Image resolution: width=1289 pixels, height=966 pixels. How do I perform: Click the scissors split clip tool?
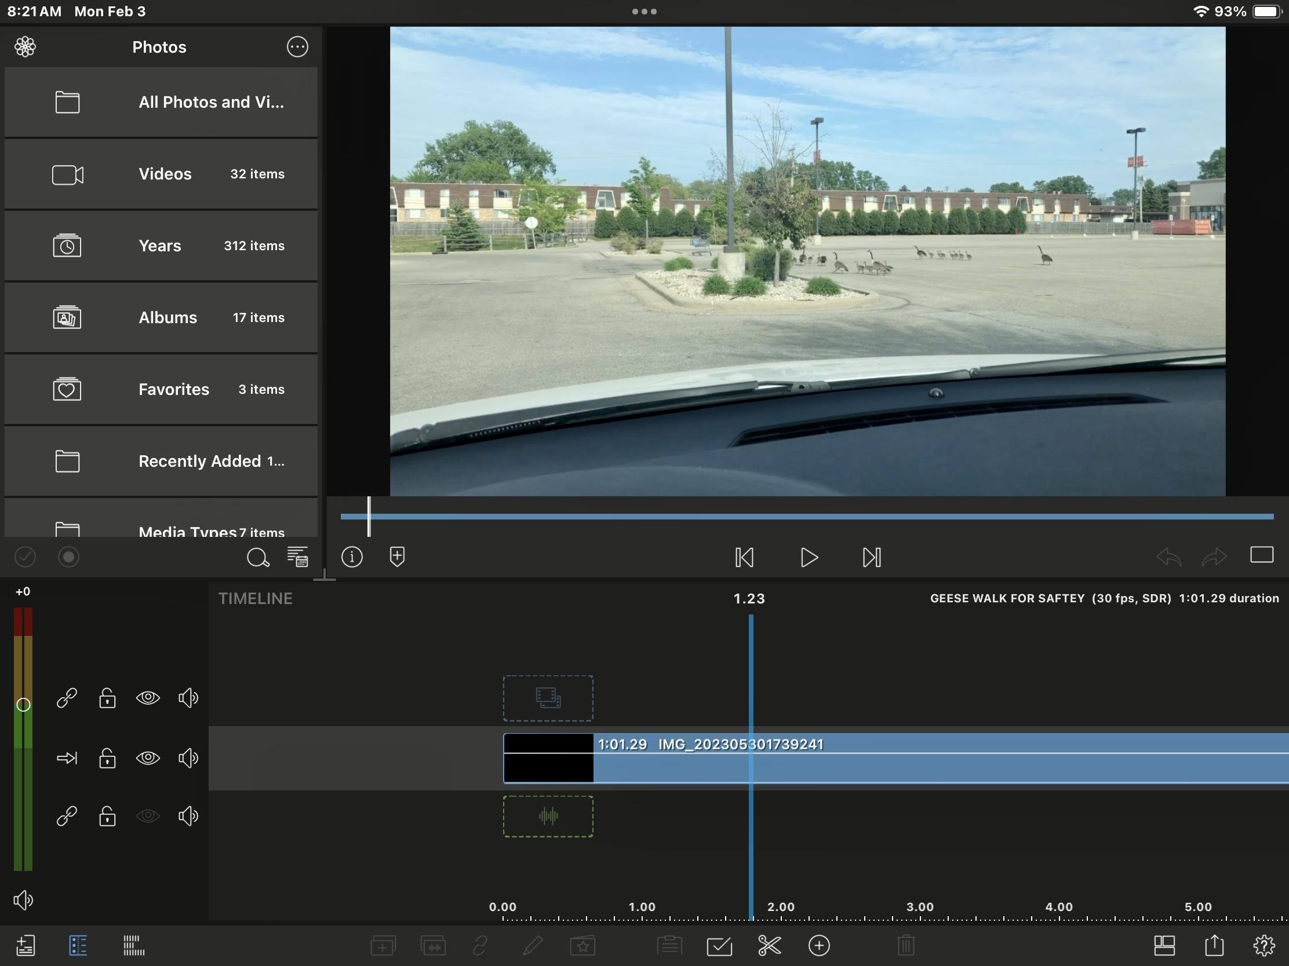coord(769,946)
